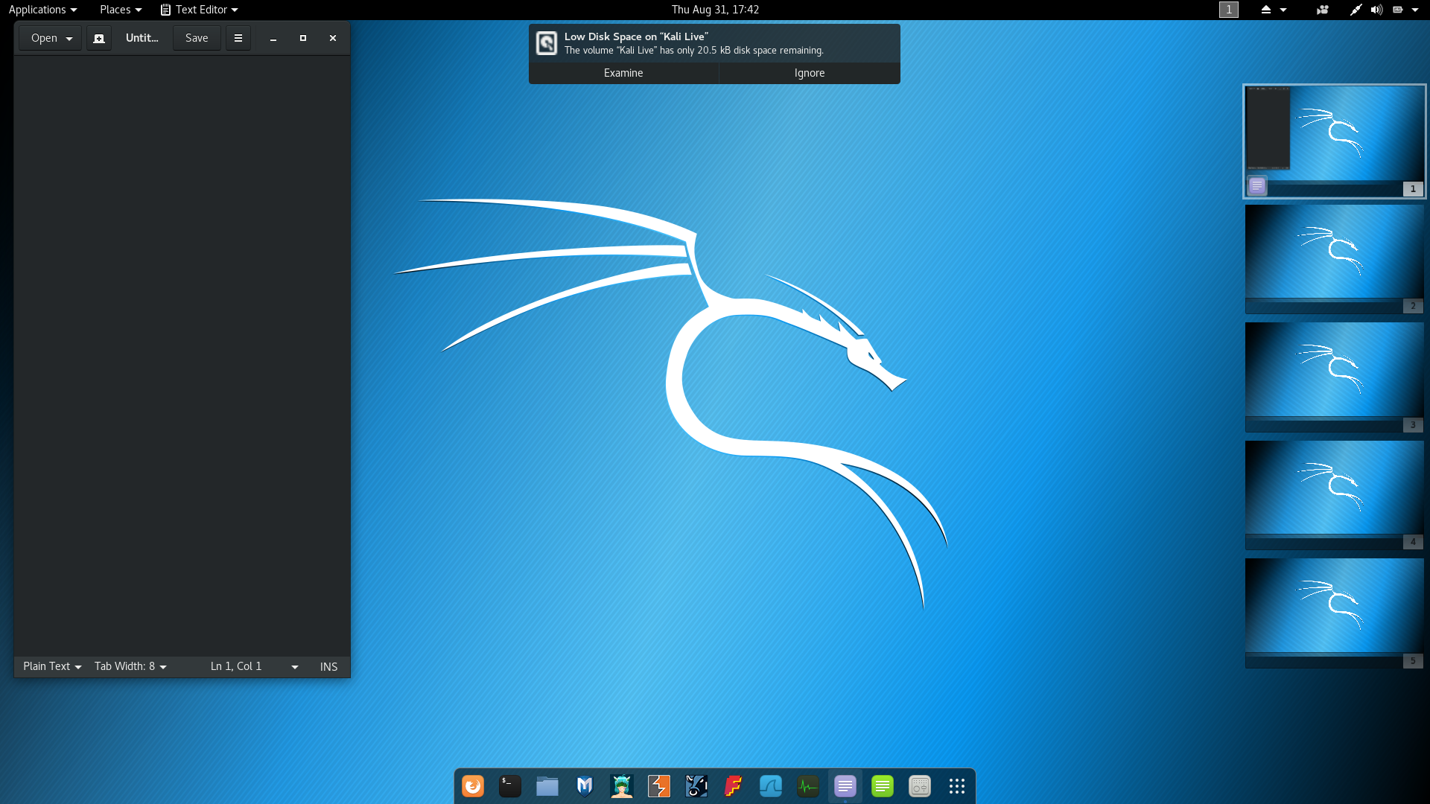The image size is (1430, 804).
Task: Open the Files folder icon in dock
Action: pyautogui.click(x=547, y=786)
